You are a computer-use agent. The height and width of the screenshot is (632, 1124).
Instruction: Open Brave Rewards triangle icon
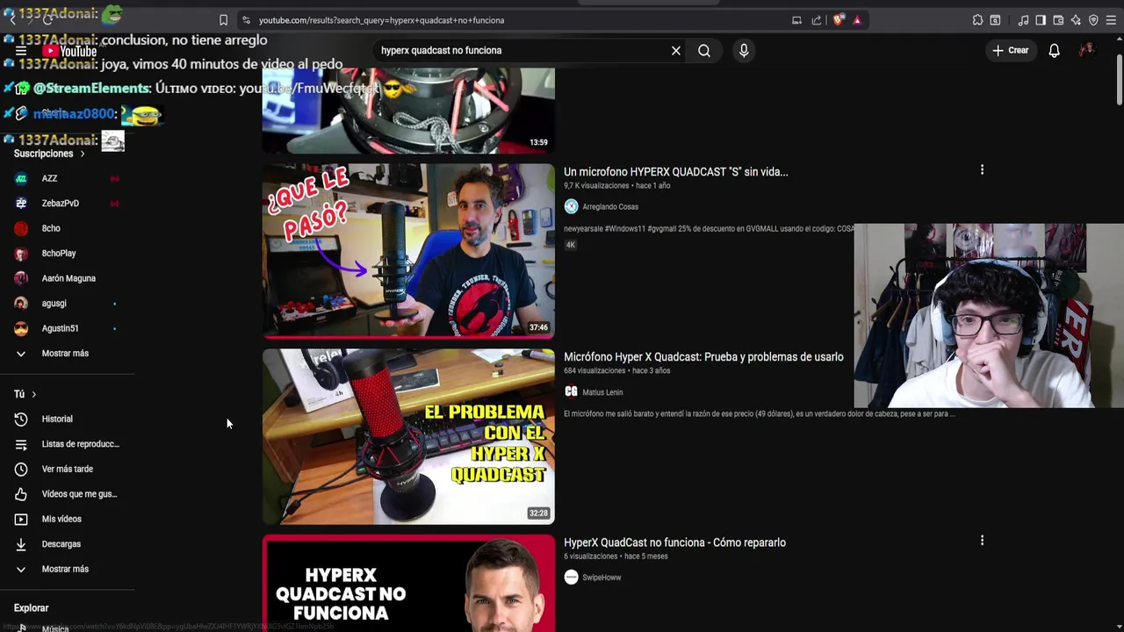click(857, 20)
